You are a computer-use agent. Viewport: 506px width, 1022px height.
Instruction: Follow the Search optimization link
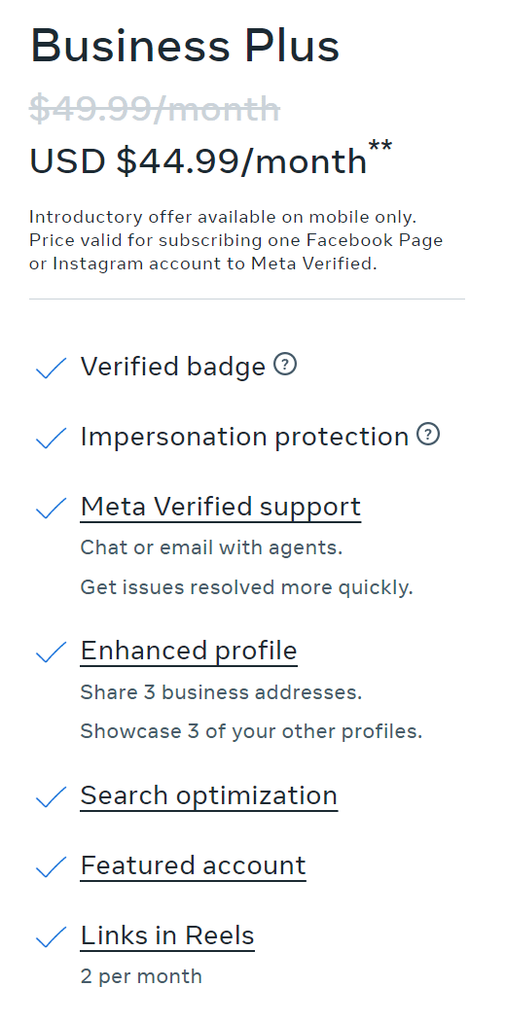(208, 795)
